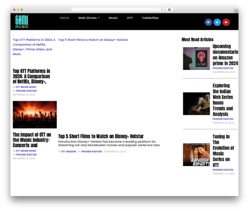This screenshot has height=211, width=249.
Task: Click the concert crowd thumbnail image
Action: [35, 115]
